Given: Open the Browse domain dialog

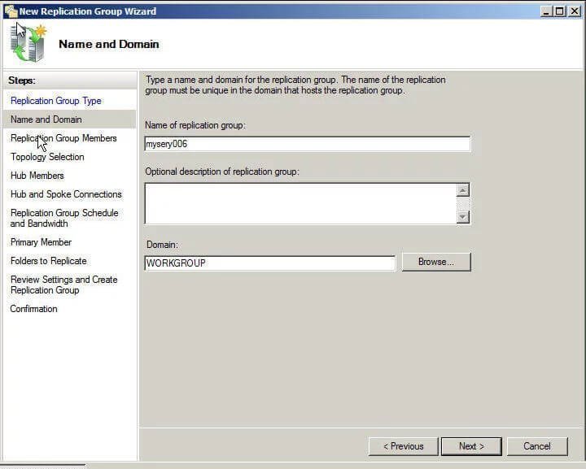Looking at the screenshot, I should point(436,262).
